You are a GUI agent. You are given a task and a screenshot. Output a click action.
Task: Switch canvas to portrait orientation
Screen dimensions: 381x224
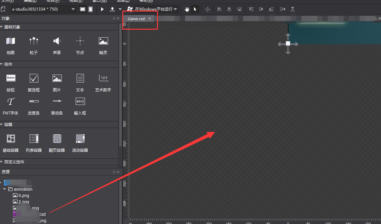pos(91,9)
